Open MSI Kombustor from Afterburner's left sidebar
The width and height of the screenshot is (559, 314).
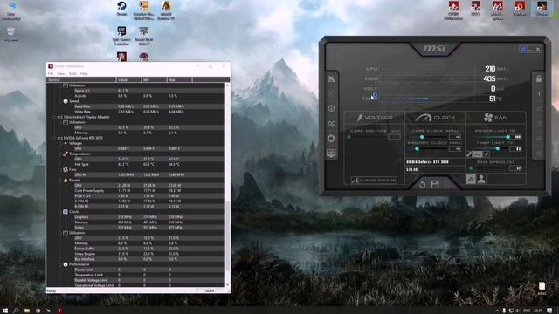click(x=332, y=78)
